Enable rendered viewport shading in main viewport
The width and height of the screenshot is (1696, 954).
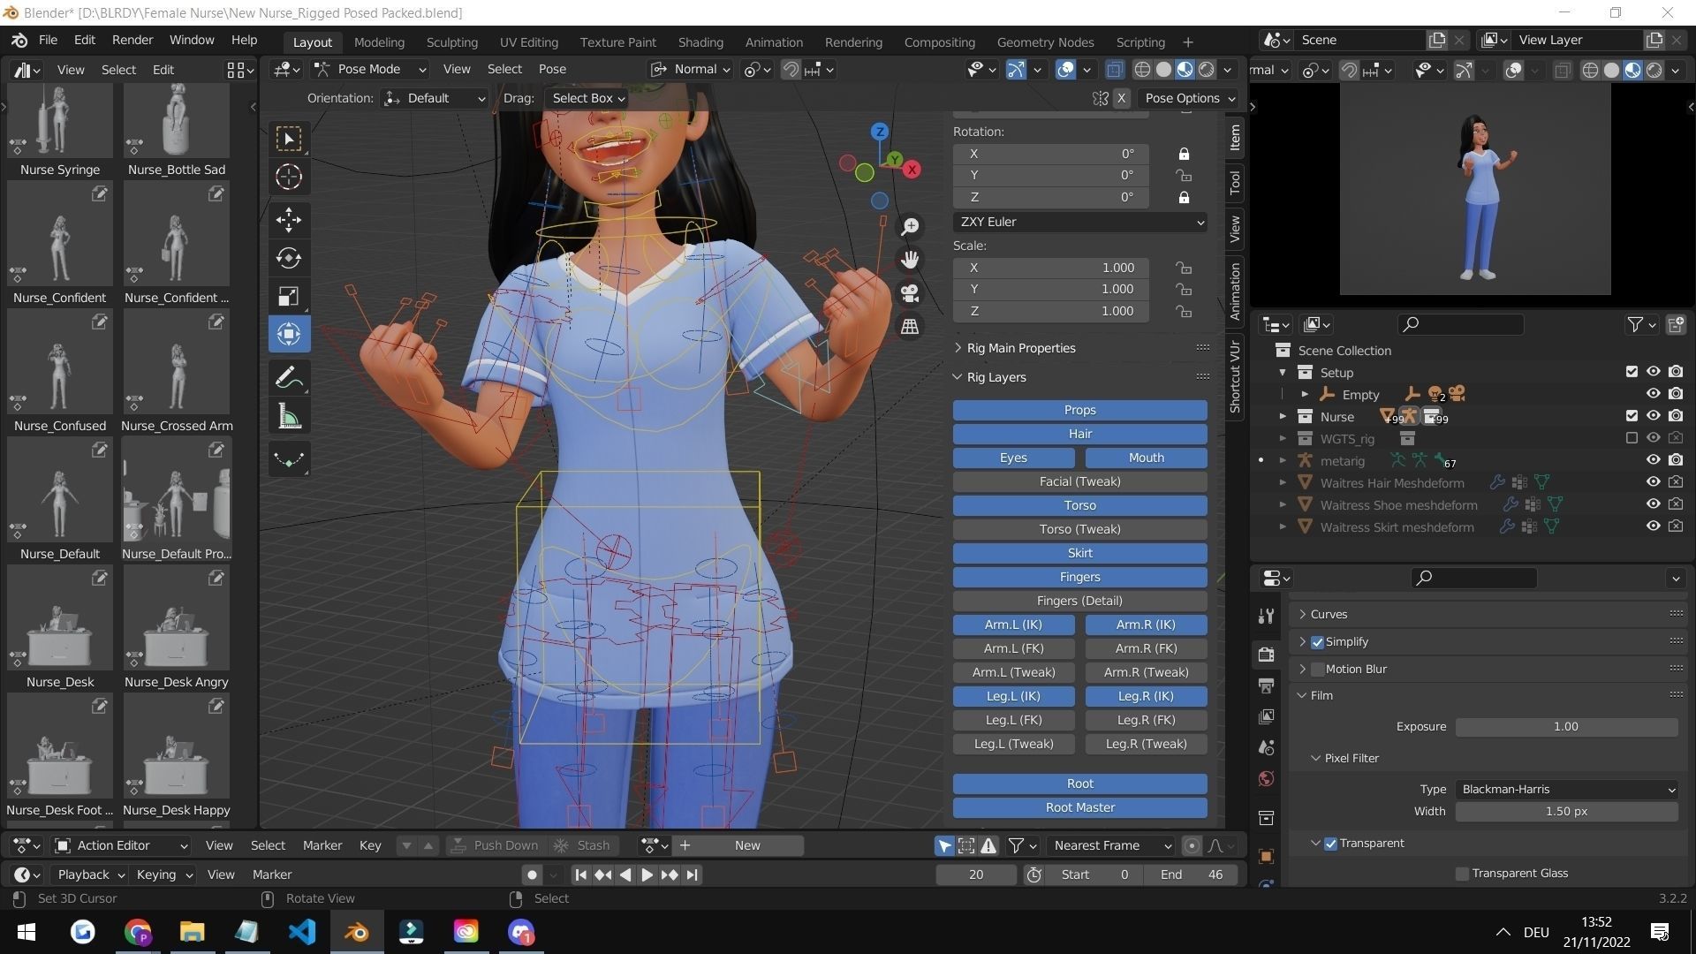pyautogui.click(x=1207, y=70)
